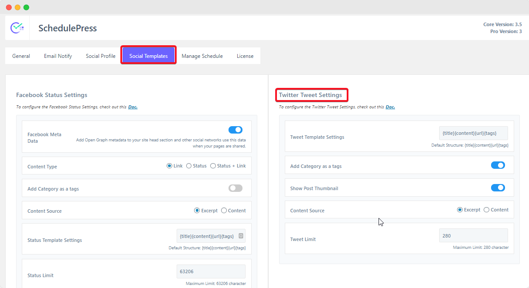
Task: Click the Content Type label
Action: (x=42, y=167)
